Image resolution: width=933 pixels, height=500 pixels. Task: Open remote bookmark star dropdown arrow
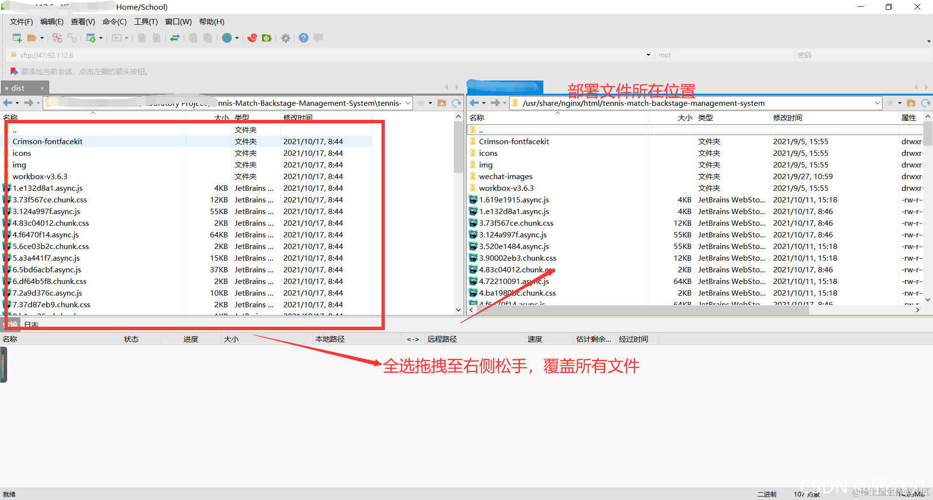click(x=899, y=103)
